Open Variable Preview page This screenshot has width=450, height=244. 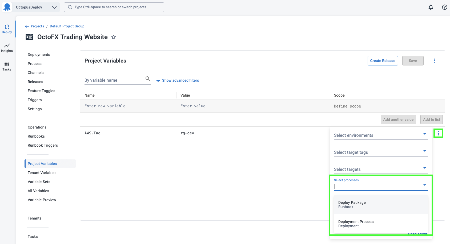(x=42, y=200)
